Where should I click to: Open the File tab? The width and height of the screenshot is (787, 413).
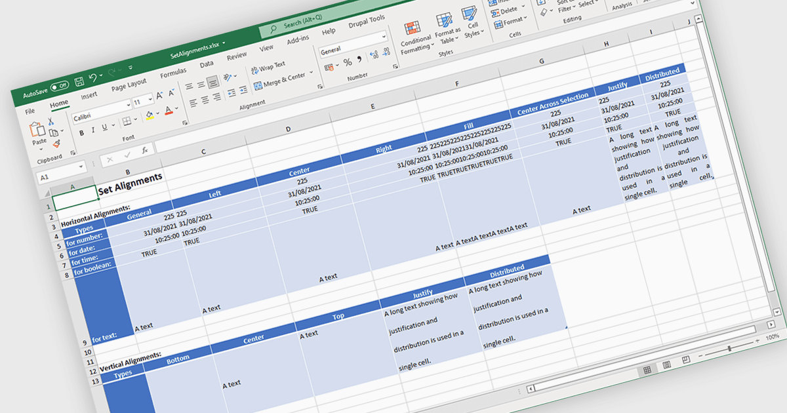point(30,111)
